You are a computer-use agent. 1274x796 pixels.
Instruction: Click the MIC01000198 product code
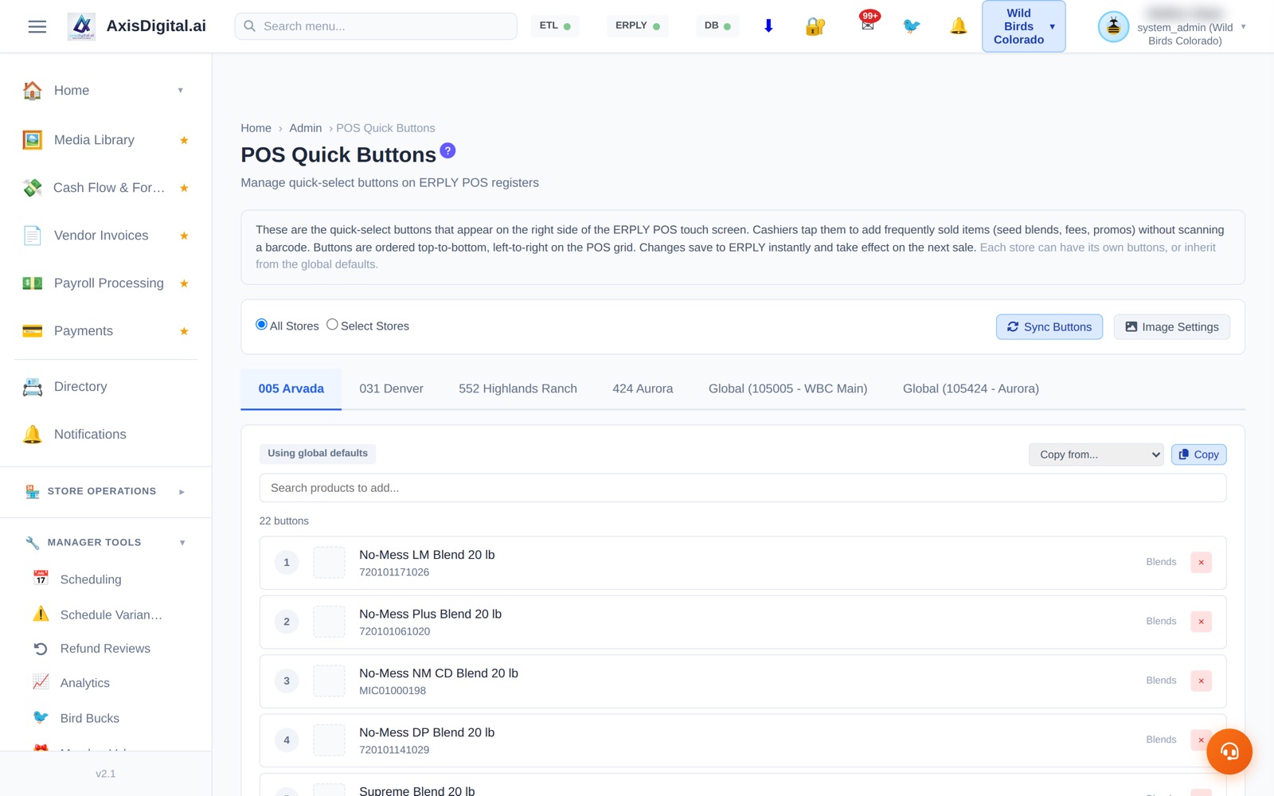point(393,691)
